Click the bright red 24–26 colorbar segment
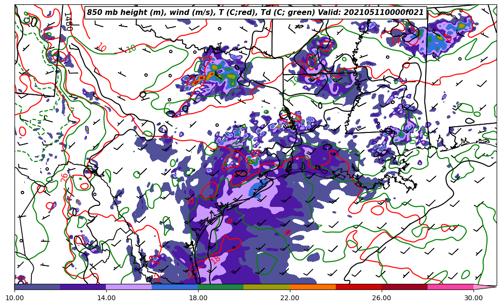Screen dimensions: 501x306 tap(358, 287)
